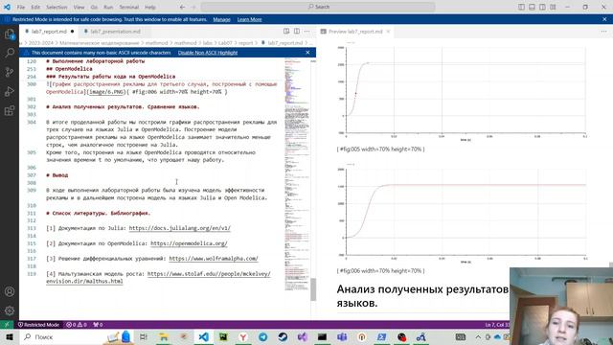Viewport: 613px width, 345px height.
Task: Toggle secondary side bar layout icon
Action: (542, 7)
